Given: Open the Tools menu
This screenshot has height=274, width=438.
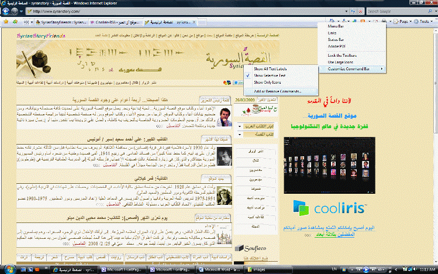Looking at the screenshot, I should (x=423, y=21).
